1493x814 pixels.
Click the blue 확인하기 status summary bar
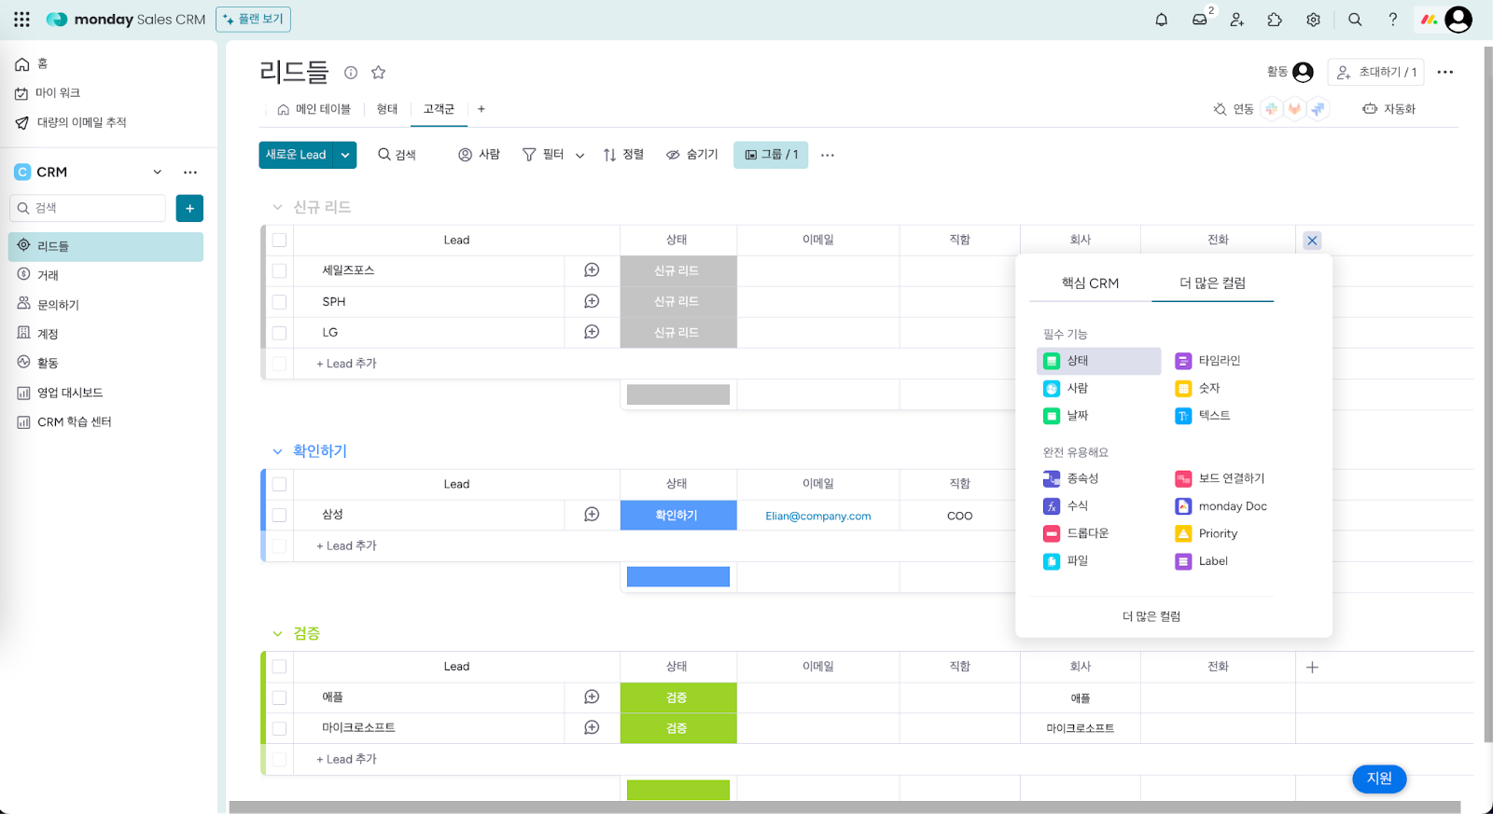pos(678,577)
